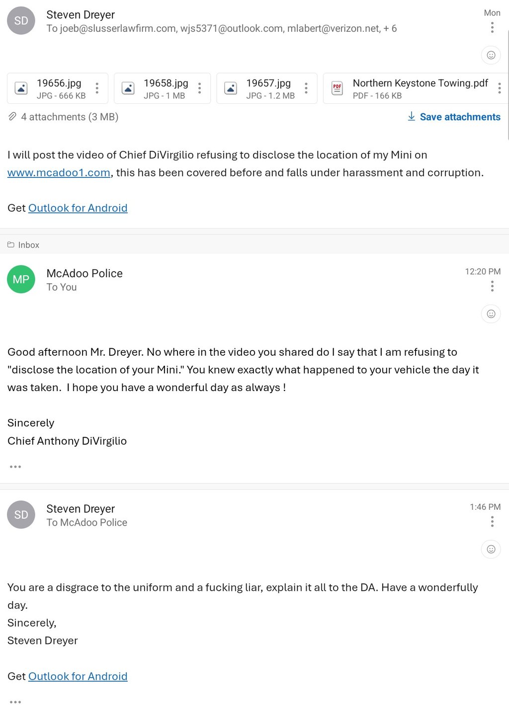This screenshot has width=509, height=717.
Task: Expand recipients list with + 6
Action: click(390, 29)
